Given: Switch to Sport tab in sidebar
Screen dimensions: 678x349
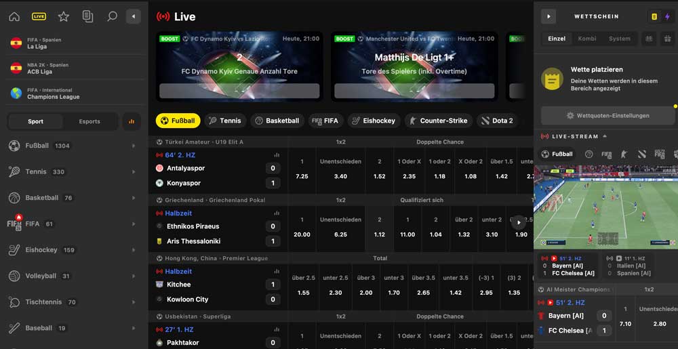Looking at the screenshot, I should pos(35,121).
